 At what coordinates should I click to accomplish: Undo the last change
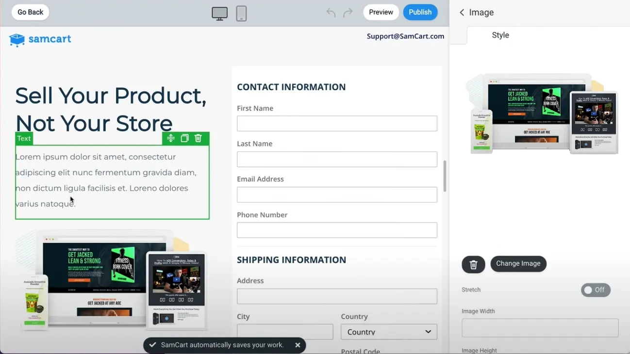[331, 13]
